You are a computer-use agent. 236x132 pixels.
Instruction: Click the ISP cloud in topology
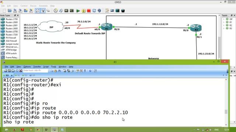51,27
